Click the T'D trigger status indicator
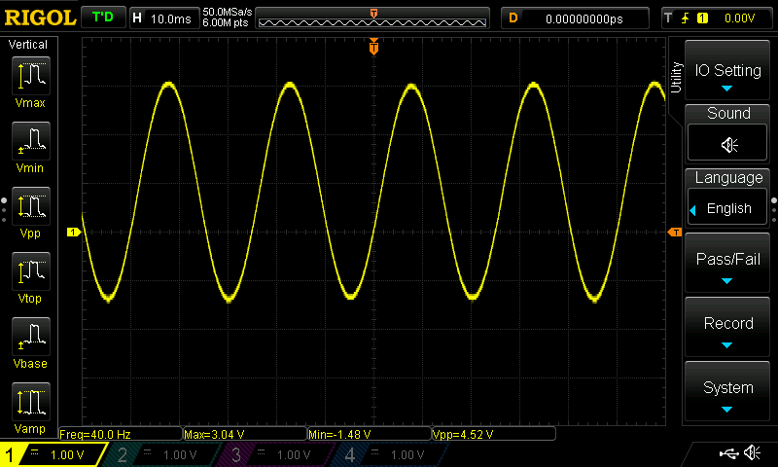Image resolution: width=778 pixels, height=467 pixels. point(103,18)
